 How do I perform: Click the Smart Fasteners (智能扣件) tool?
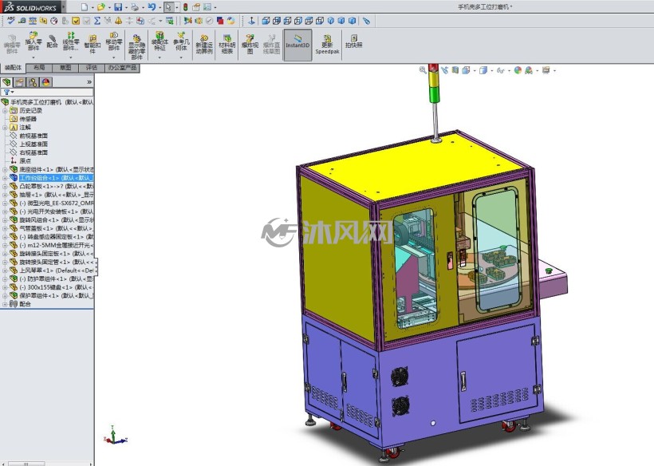tap(93, 44)
